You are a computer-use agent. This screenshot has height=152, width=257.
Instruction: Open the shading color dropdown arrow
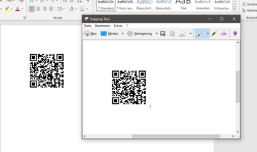point(77,9)
